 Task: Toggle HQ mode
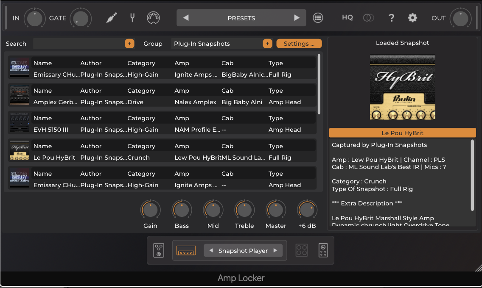point(347,17)
